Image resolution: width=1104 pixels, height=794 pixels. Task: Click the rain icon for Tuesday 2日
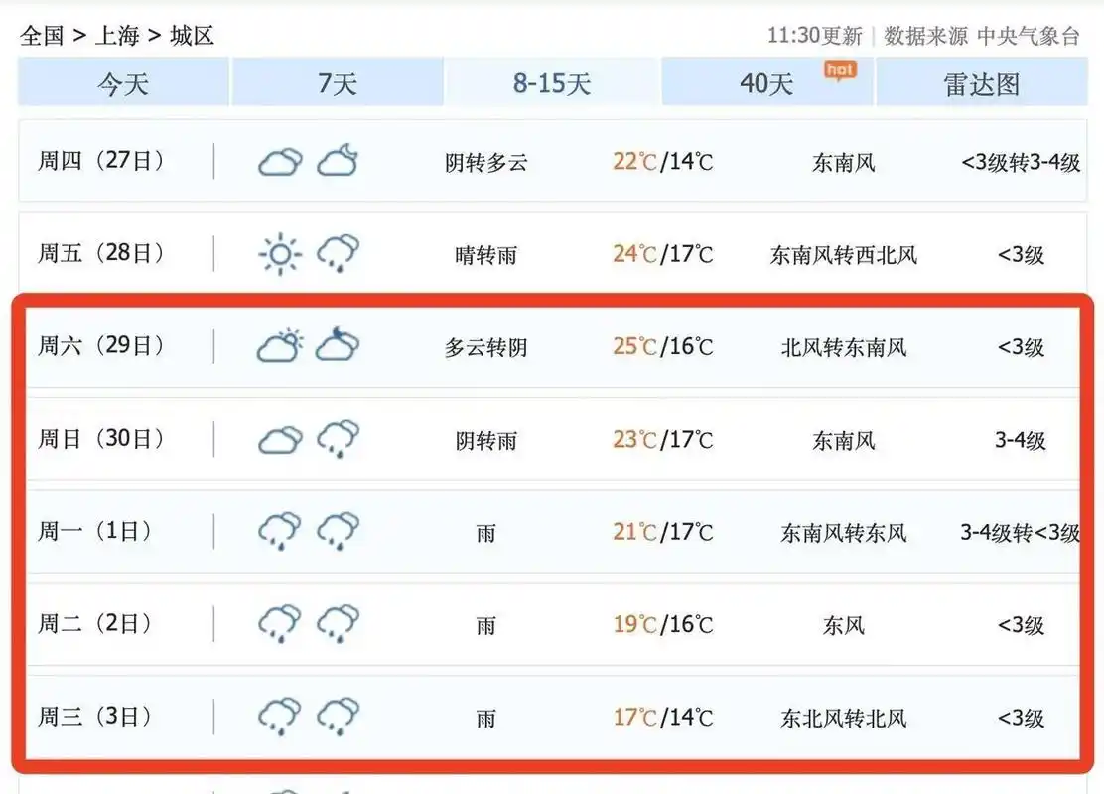click(x=279, y=623)
